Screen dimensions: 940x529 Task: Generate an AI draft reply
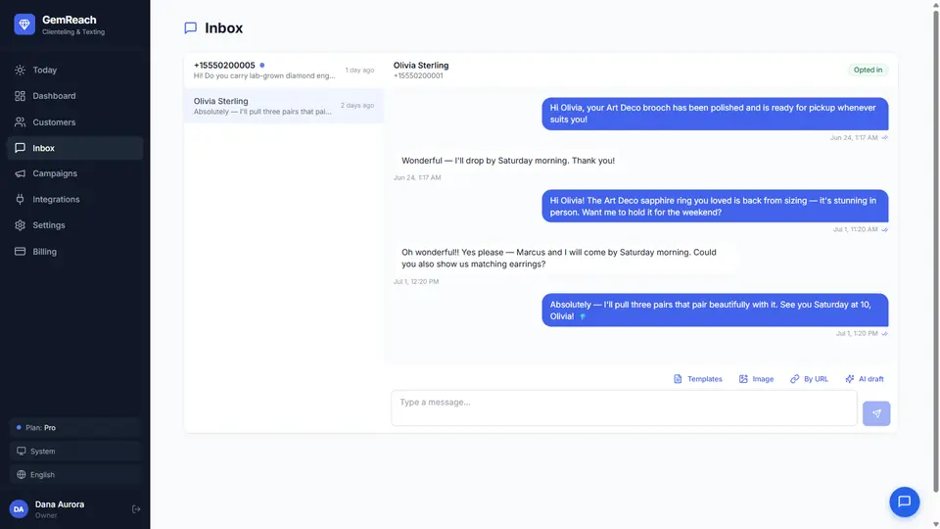pyautogui.click(x=864, y=379)
